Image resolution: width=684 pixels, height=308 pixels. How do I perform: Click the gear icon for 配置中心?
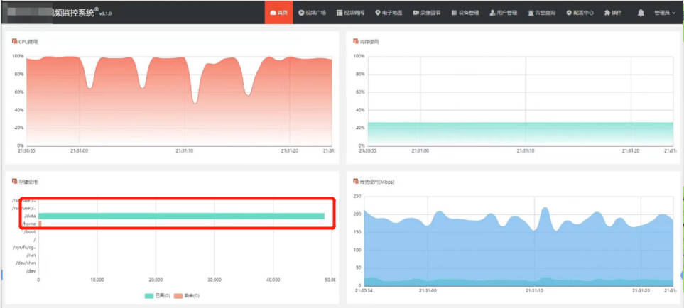point(569,13)
